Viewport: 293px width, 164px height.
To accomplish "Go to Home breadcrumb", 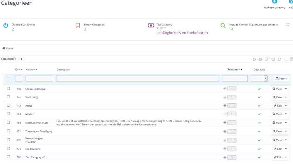I will [8, 48].
